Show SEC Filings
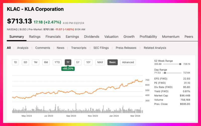This screenshot has height=126, width=201. [101, 48]
